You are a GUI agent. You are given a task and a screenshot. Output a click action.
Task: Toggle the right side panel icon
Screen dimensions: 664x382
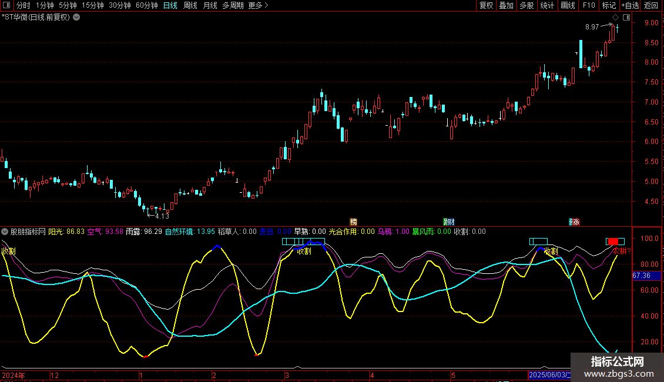point(626,18)
